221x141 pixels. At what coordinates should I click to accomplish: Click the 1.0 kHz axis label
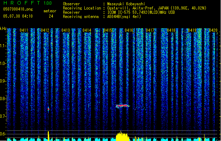point(3,63)
